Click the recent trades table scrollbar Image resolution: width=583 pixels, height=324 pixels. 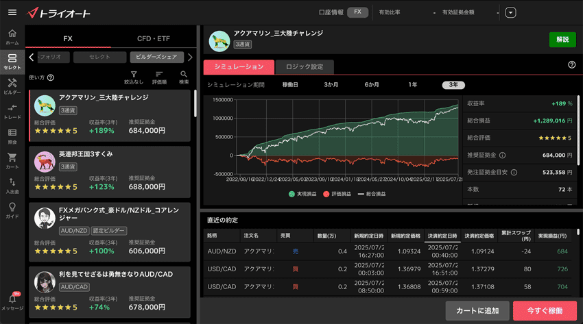click(x=578, y=232)
